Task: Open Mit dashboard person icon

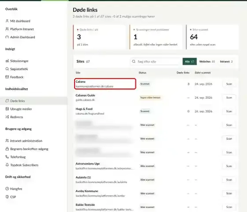Action: click(7, 21)
